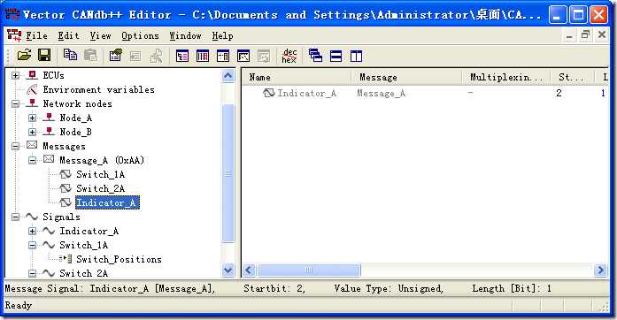This screenshot has width=617, height=320.
Task: Click the greyed tools toolbar icon
Action: pos(156,56)
